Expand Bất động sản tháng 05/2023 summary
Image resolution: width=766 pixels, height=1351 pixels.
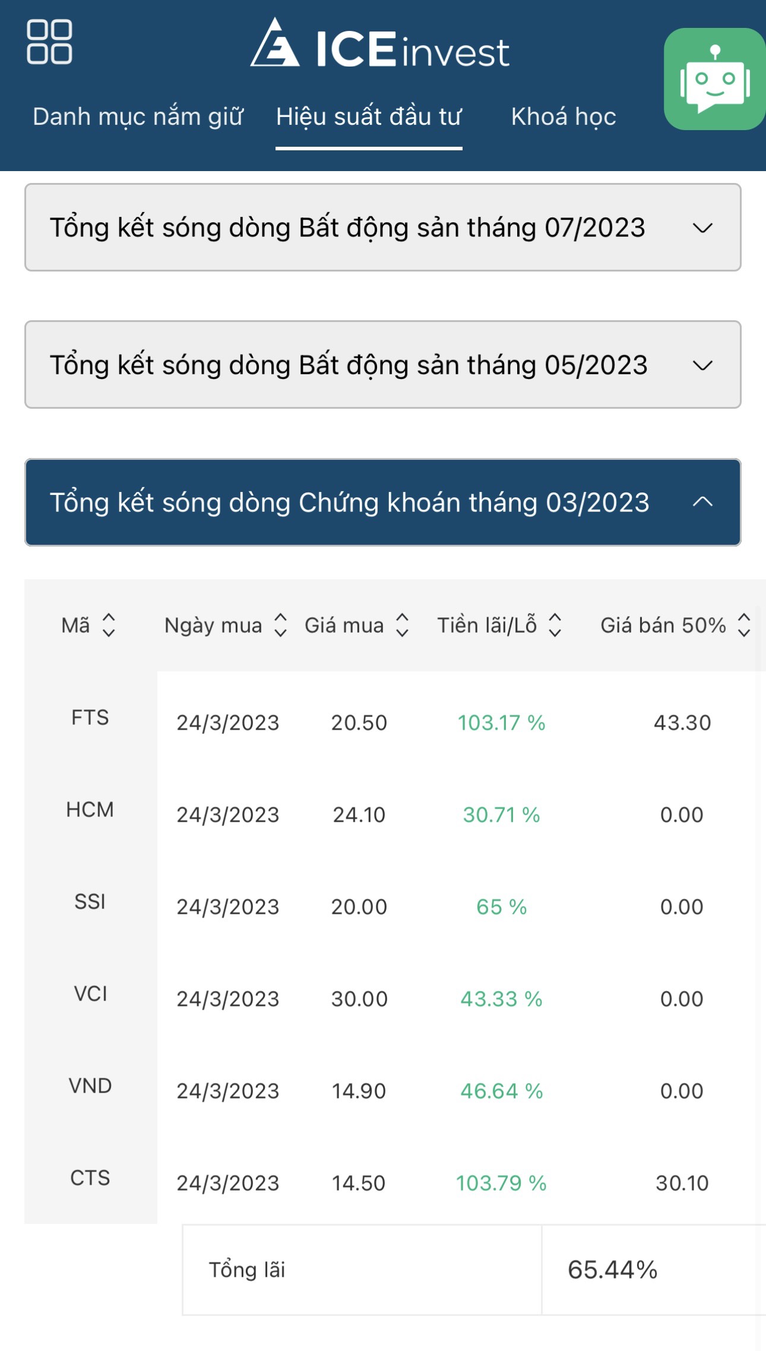(382, 365)
